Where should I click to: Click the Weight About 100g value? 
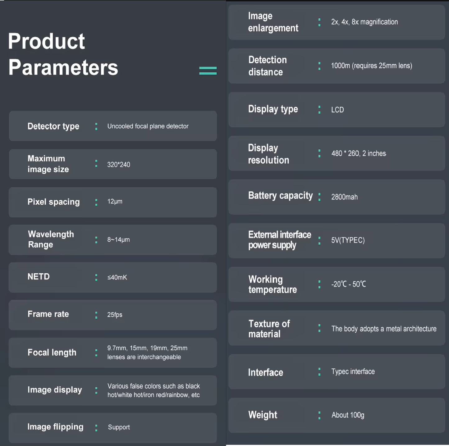tap(348, 415)
